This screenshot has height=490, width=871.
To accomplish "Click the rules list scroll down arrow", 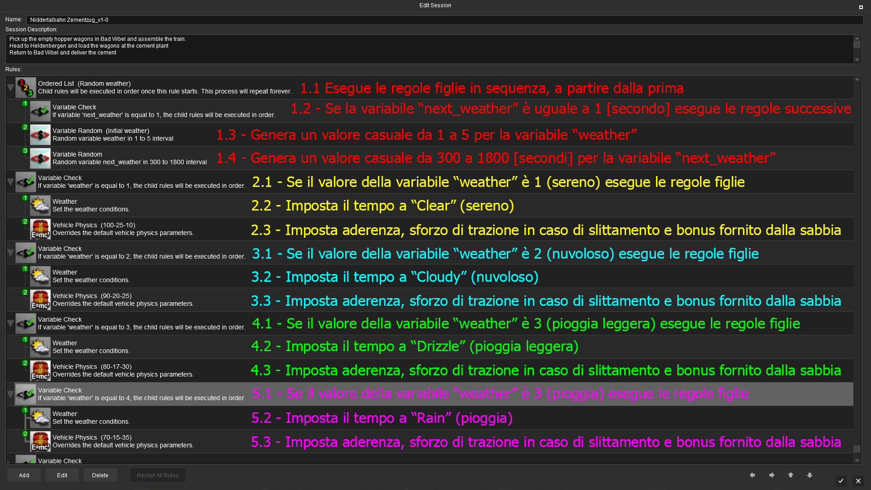I will click(857, 460).
